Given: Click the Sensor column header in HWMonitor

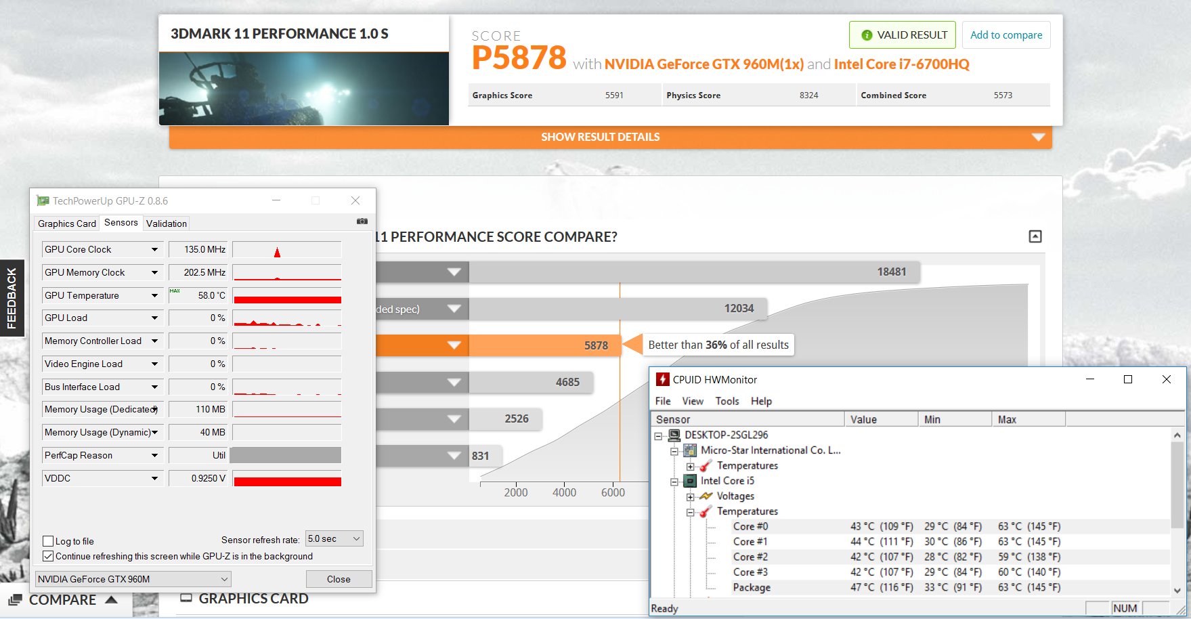Looking at the screenshot, I should pos(748,419).
